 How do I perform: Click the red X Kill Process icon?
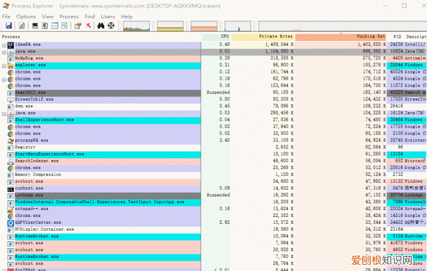[88, 26]
